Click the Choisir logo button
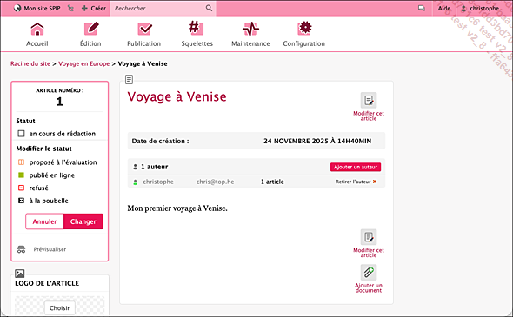513x317 pixels. [x=59, y=307]
